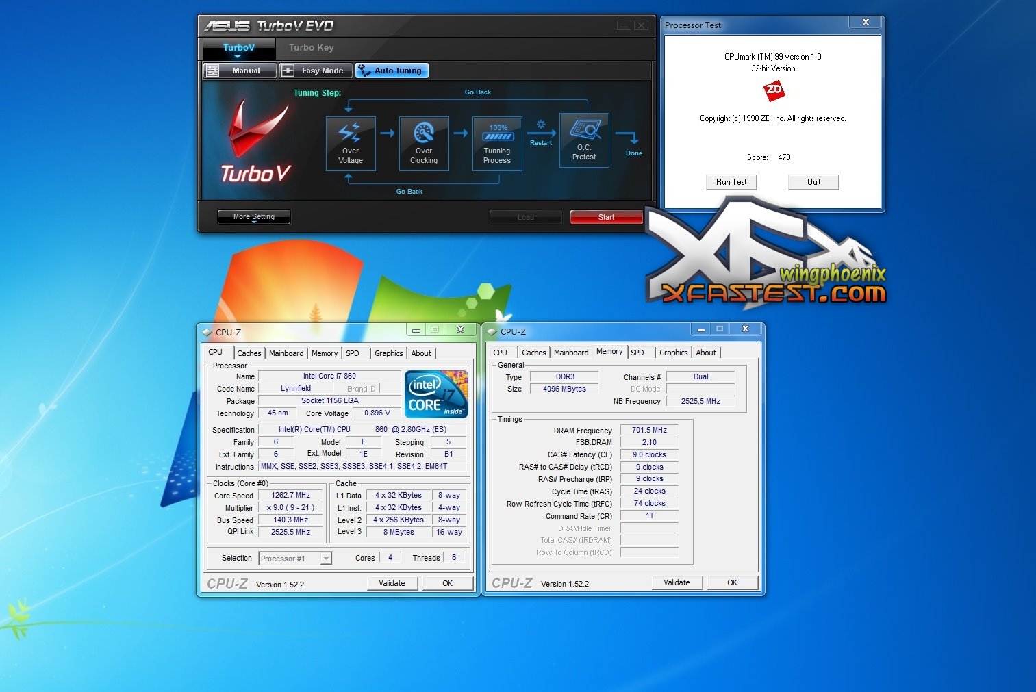Screen dimensions: 1036x692
Task: Click the Core Speed 1262.7 MHz field
Action: [291, 496]
